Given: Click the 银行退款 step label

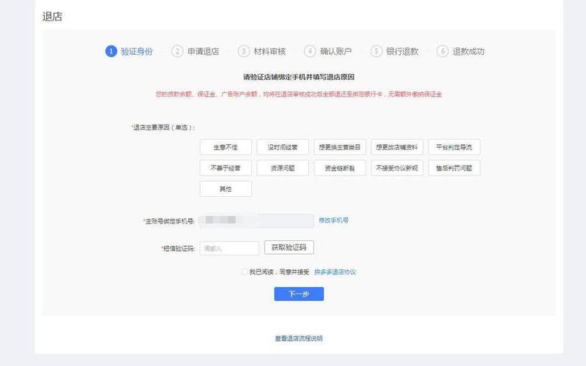Looking at the screenshot, I should point(402,51).
